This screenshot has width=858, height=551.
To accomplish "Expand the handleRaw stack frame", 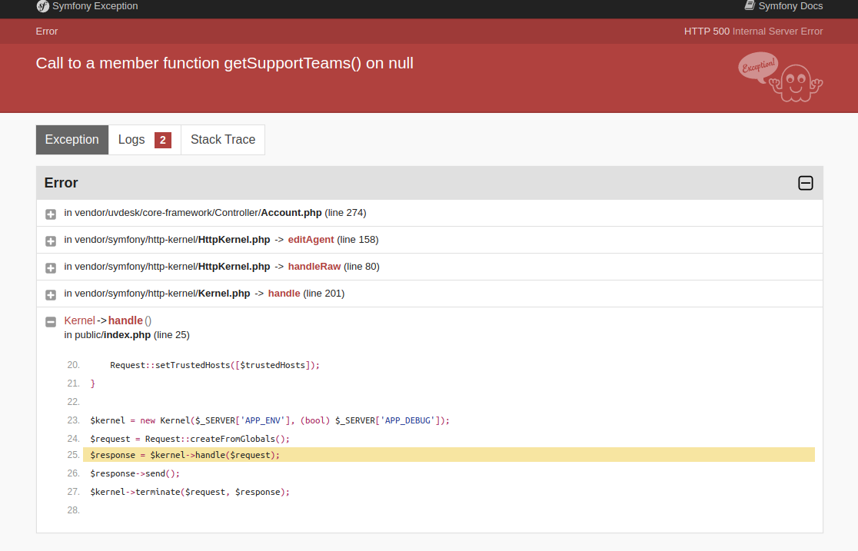I will pos(50,267).
